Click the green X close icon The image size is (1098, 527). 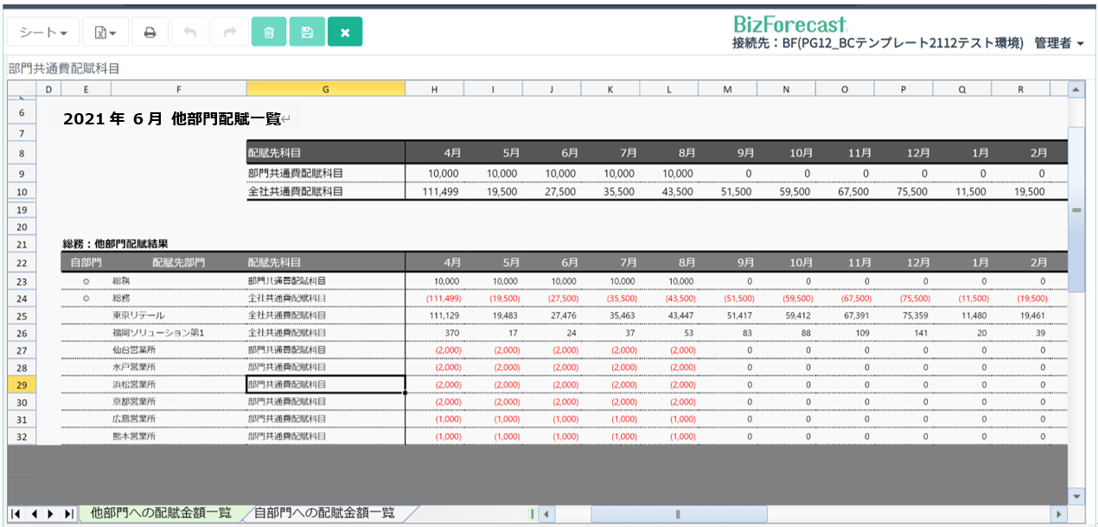(x=345, y=33)
